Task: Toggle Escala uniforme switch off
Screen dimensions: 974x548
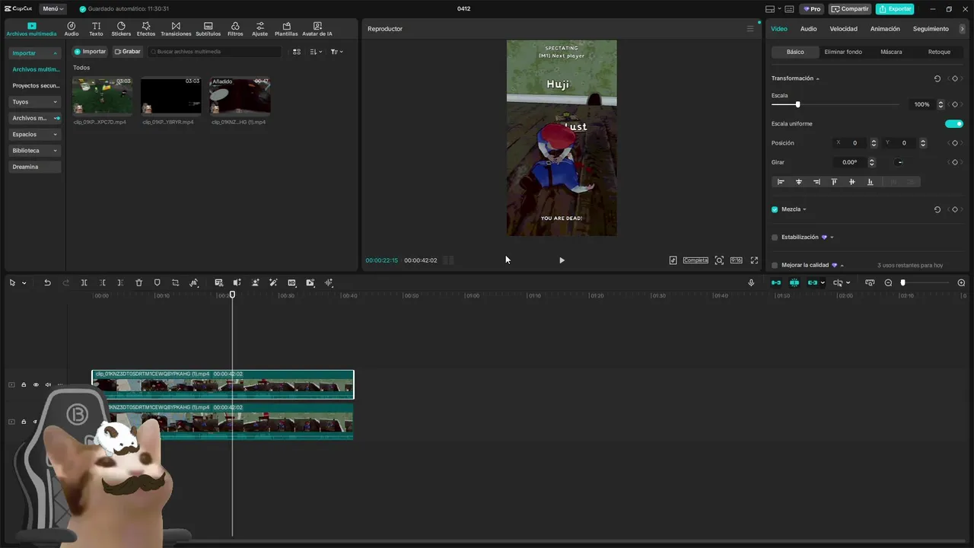Action: point(954,123)
